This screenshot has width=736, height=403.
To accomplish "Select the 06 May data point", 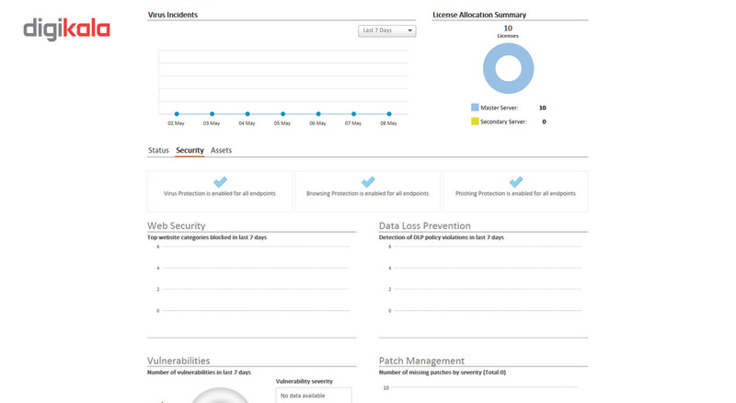I will tap(318, 114).
